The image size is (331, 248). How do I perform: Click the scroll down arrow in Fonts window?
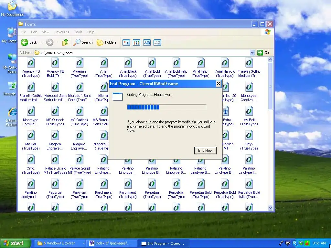point(271,208)
